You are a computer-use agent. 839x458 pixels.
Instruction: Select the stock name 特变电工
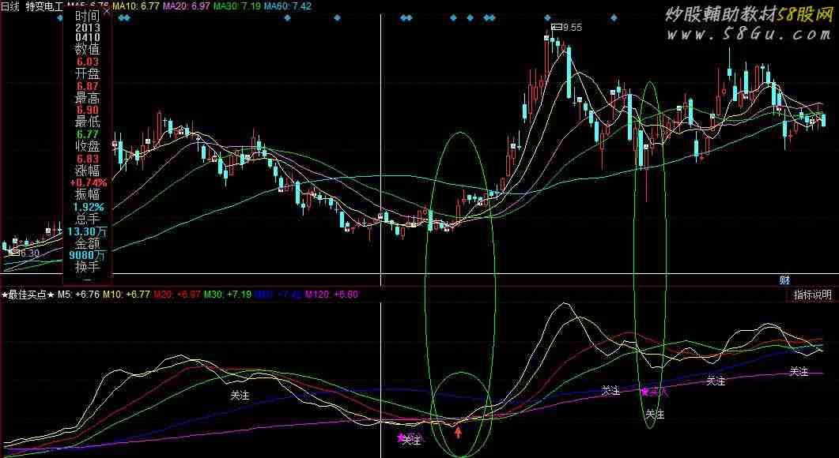[x=45, y=6]
